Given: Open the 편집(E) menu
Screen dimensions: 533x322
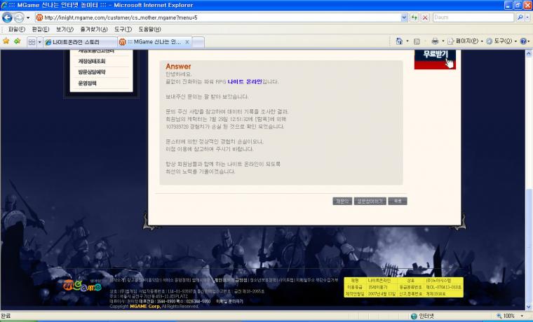Looking at the screenshot, I should [41, 29].
